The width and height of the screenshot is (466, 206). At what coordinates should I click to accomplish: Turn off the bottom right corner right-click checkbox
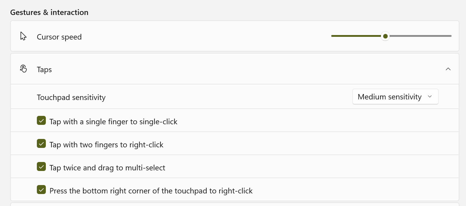(x=41, y=190)
